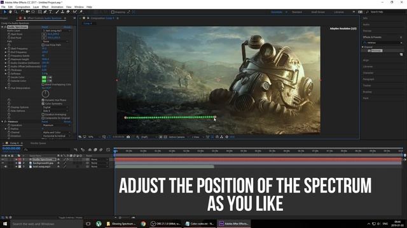Select the Type text tool
This screenshot has height=228, width=407.
tap(51, 12)
